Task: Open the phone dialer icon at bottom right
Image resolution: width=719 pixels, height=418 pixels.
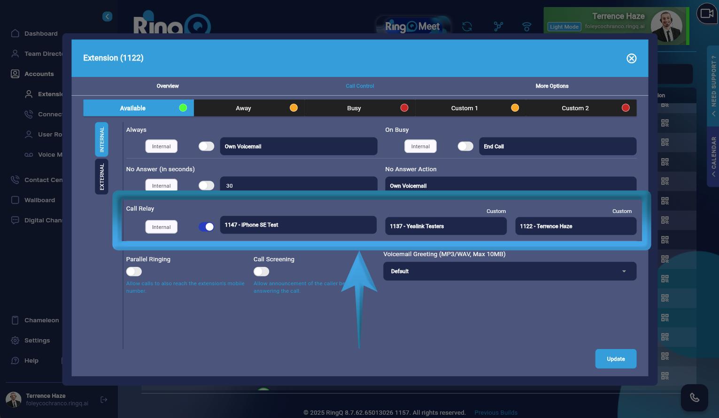Action: 694,397
